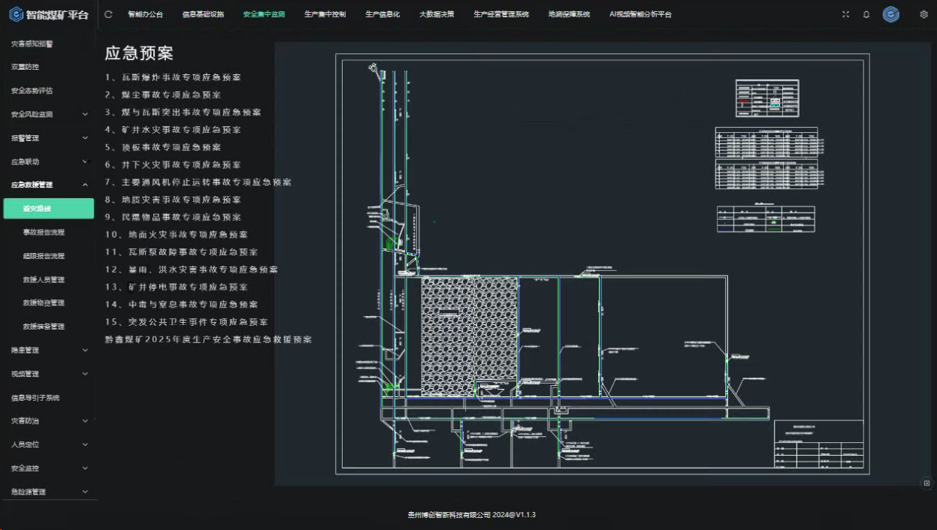Click the 智能煤矿平台 logo icon
Viewport: 937px width, 530px height.
point(16,15)
